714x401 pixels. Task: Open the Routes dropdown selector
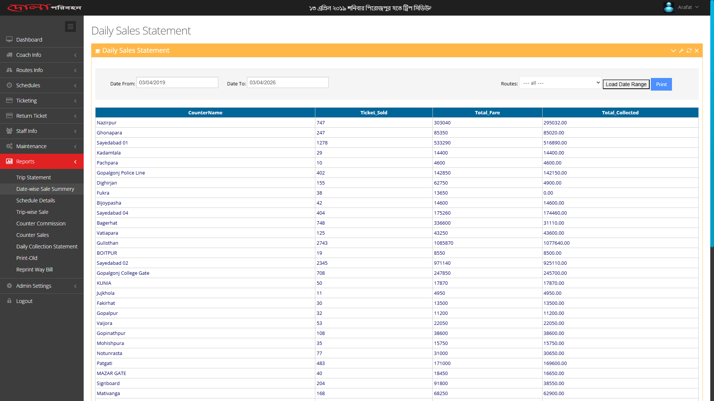coord(560,83)
